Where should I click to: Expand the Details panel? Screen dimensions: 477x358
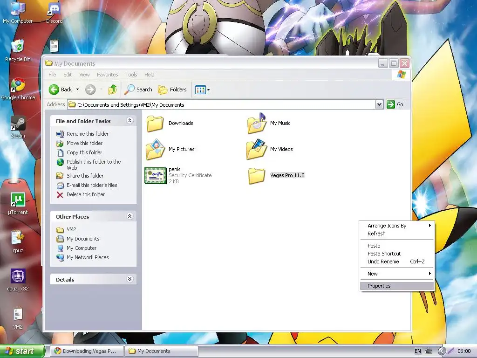click(x=129, y=279)
